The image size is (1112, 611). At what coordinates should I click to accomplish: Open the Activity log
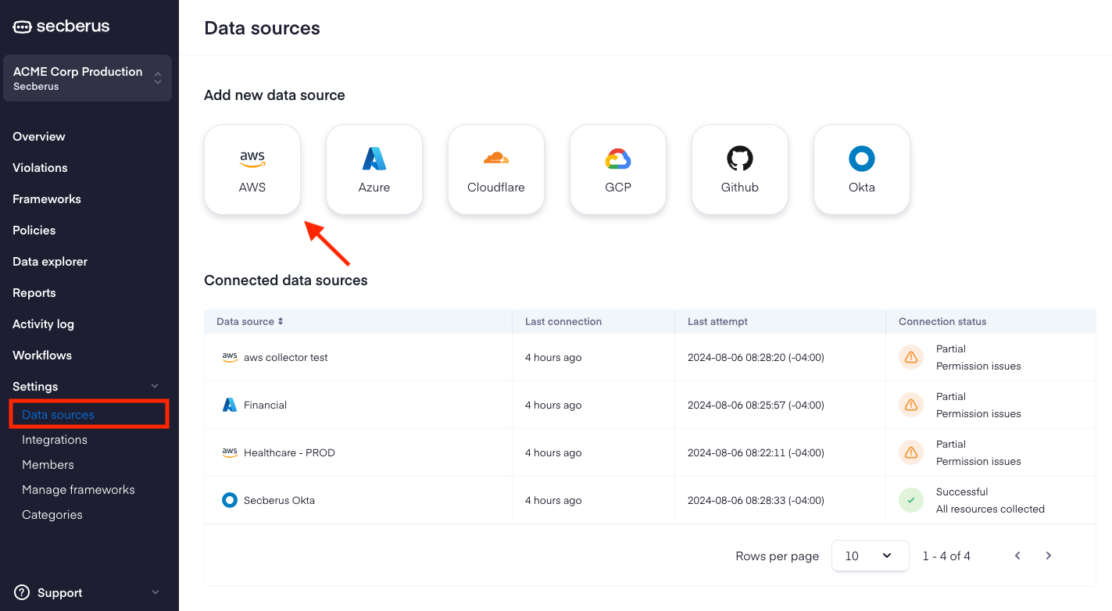click(44, 323)
